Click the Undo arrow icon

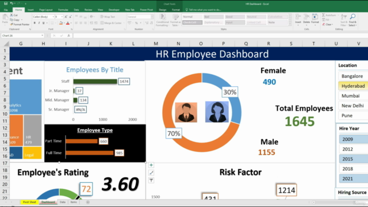(11, 3)
